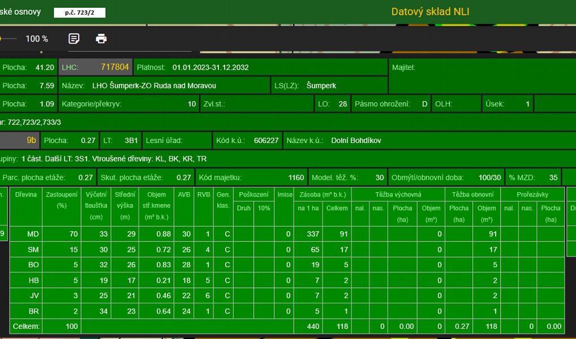
Task: Click the Poškození column header
Action: coord(254,194)
